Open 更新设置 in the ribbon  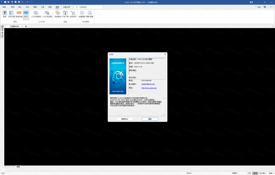click(x=89, y=13)
